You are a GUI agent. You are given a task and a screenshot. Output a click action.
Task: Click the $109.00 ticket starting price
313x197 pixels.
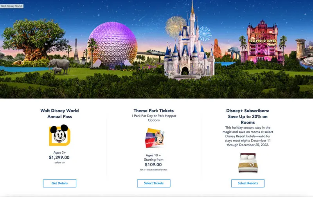tap(153, 165)
